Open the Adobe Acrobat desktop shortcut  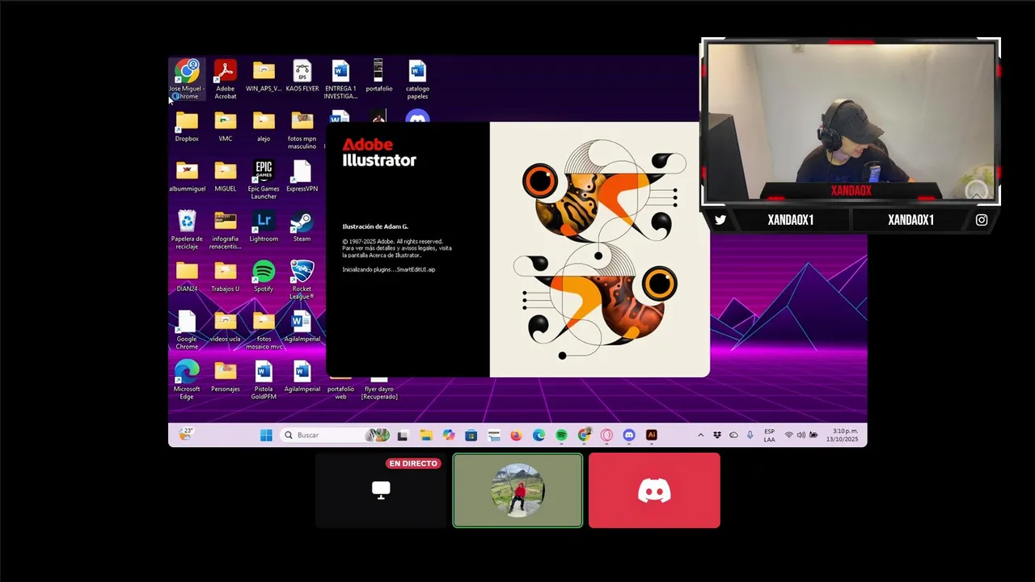225,79
